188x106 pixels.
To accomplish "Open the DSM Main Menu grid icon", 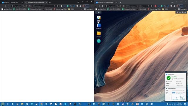I will tap(99, 12).
